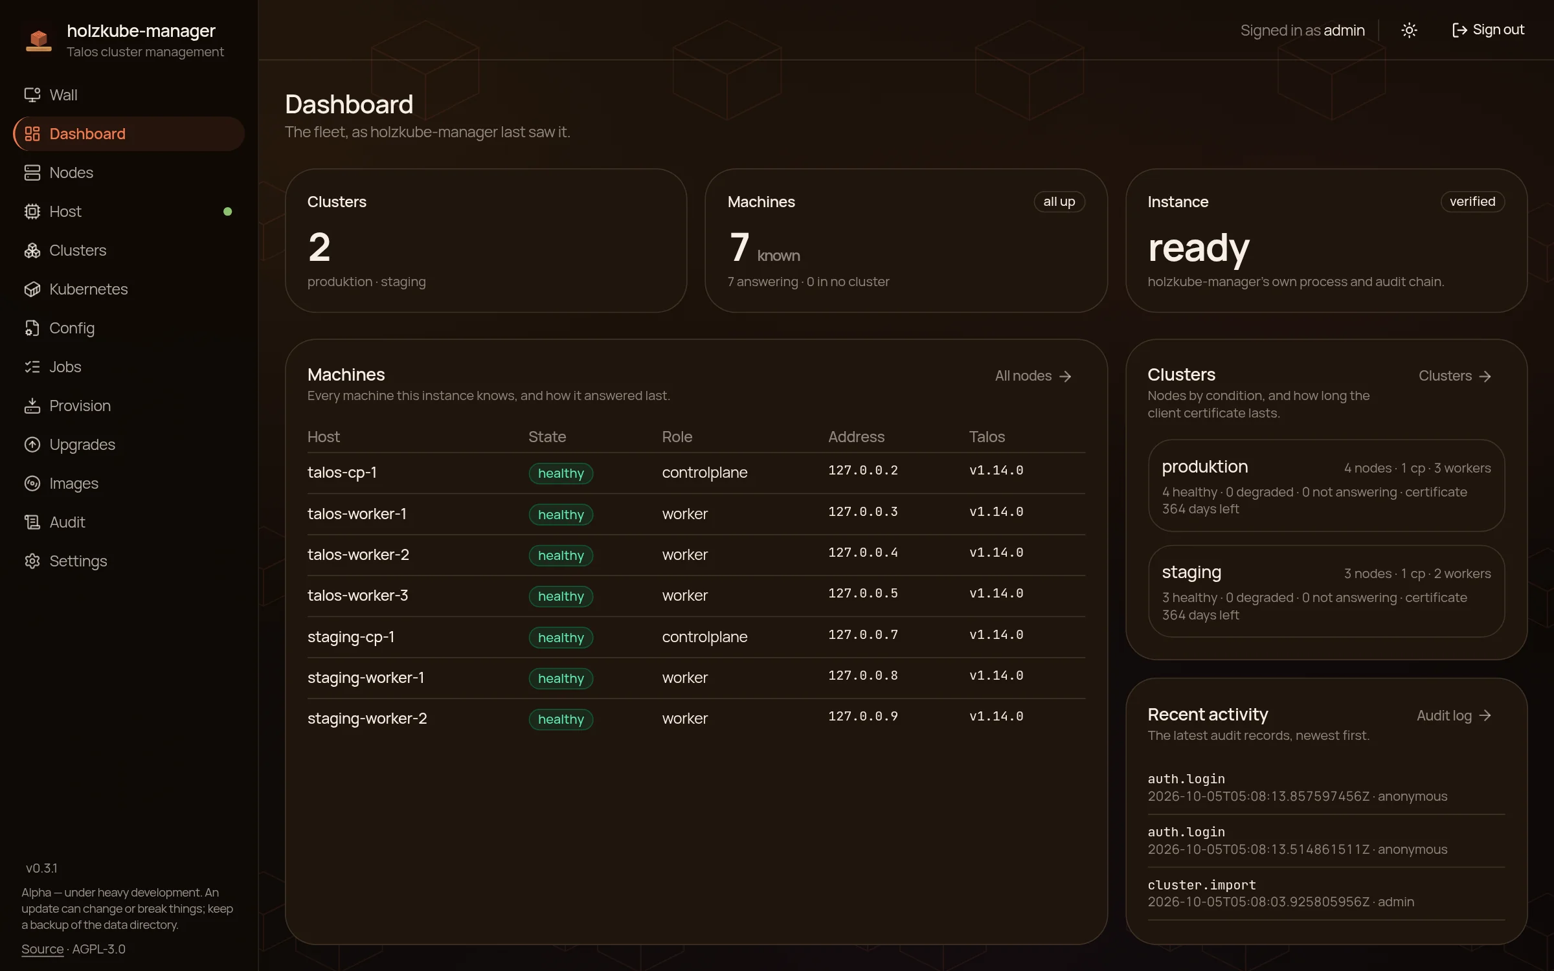Click the Clusters cubes icon
The image size is (1554, 971).
32,251
